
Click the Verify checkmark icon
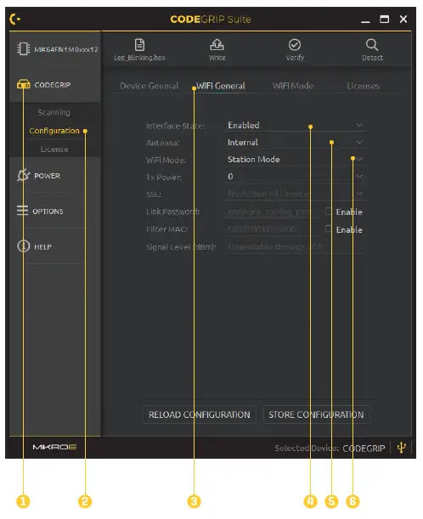(x=295, y=45)
